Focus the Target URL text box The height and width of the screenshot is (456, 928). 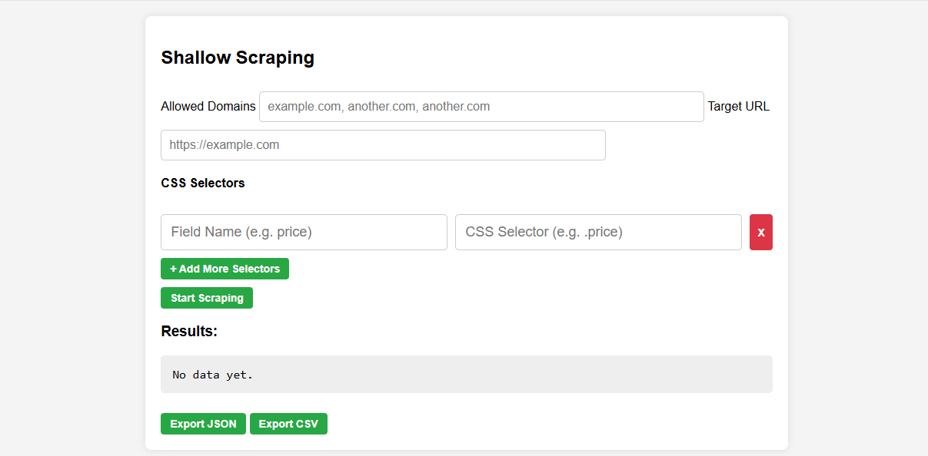point(383,145)
